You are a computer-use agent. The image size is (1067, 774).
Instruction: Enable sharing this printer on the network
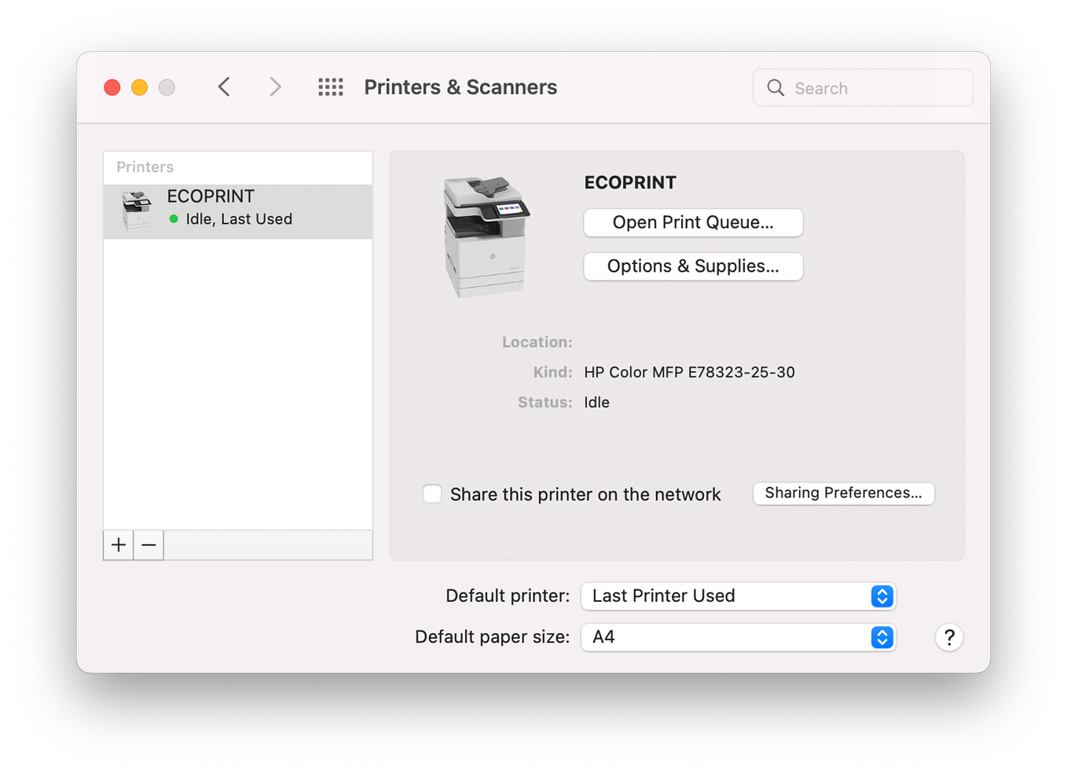coord(432,493)
